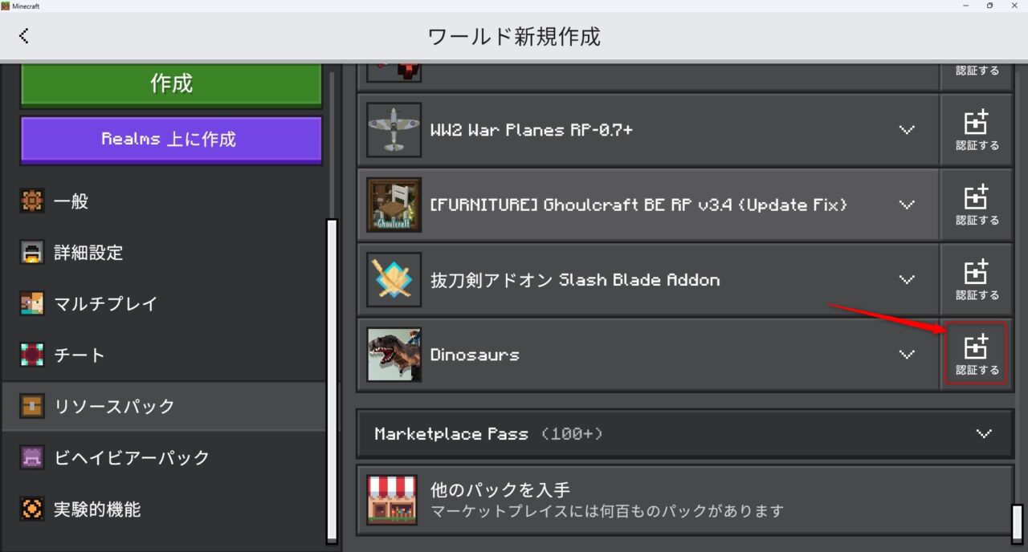The width and height of the screenshot is (1028, 552).
Task: Select the 一般 settings gear icon
Action: click(32, 201)
